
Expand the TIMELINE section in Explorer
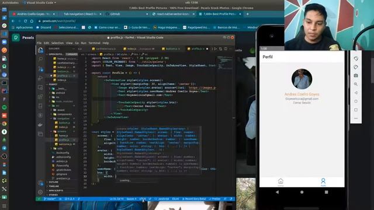(54, 186)
